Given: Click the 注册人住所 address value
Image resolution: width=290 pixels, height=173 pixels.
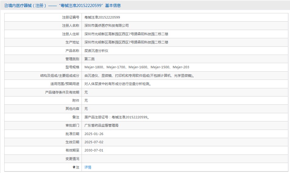Looking at the screenshot, I should click(126, 34).
